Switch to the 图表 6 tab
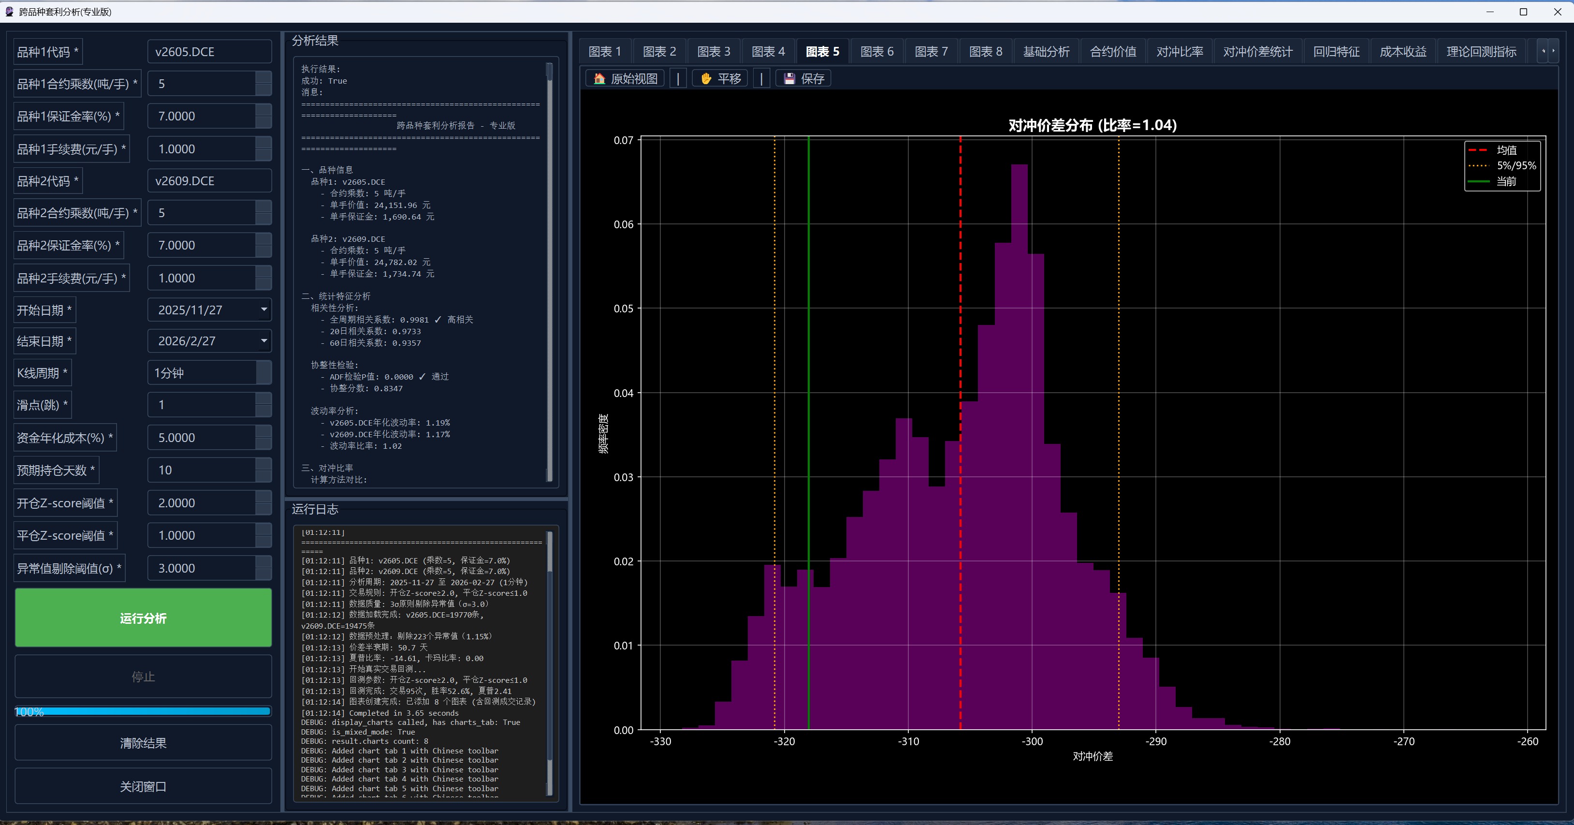Screen dimensions: 1574x825 tap(876, 52)
